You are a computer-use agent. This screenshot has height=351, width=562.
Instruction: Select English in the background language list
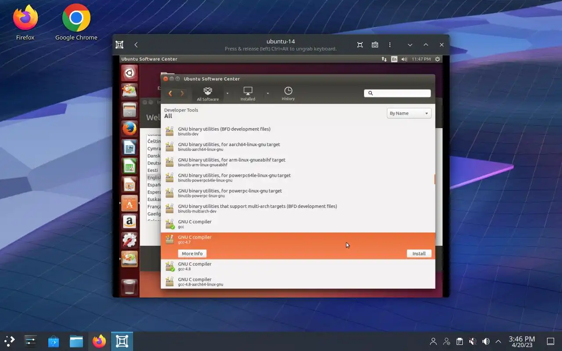point(154,178)
